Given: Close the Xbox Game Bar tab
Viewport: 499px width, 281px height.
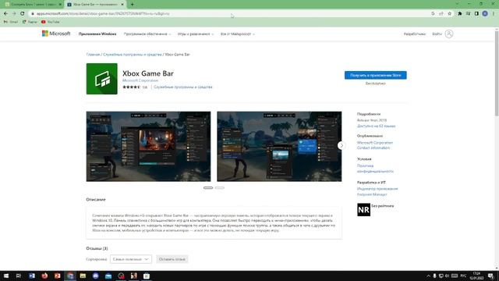Looking at the screenshot, I should point(122,5).
